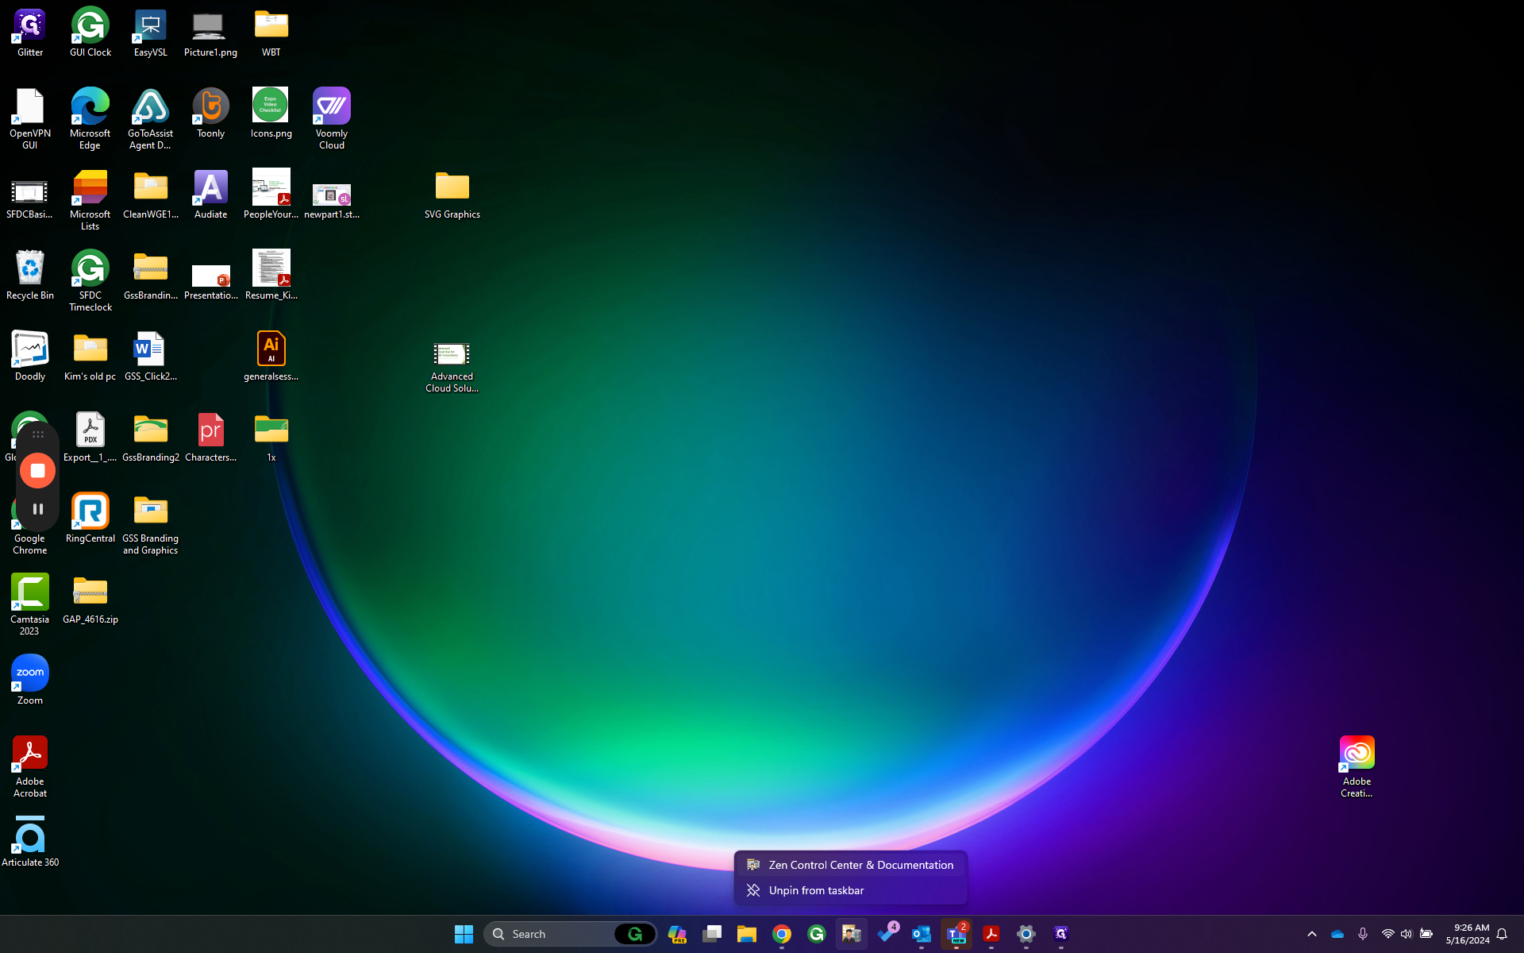The height and width of the screenshot is (953, 1524).
Task: Open Outlook from the taskbar
Action: [x=922, y=934]
